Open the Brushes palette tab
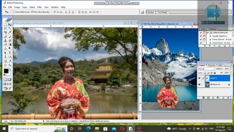The height and width of the screenshot is (132, 234). [151, 12]
